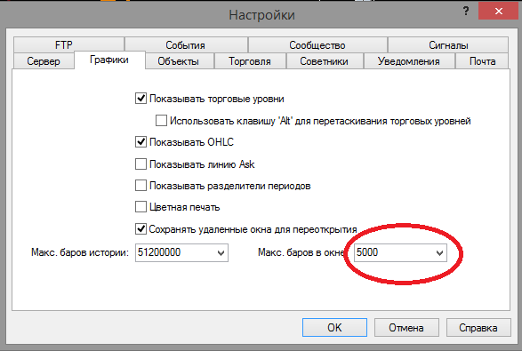Click the 5000 bars in window field

[400, 252]
